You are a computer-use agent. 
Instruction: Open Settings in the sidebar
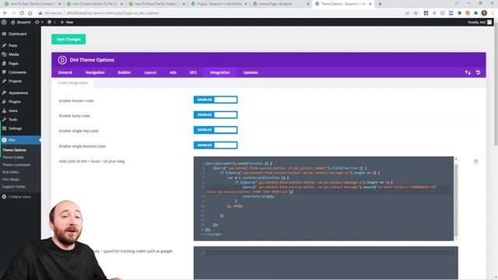tap(15, 128)
